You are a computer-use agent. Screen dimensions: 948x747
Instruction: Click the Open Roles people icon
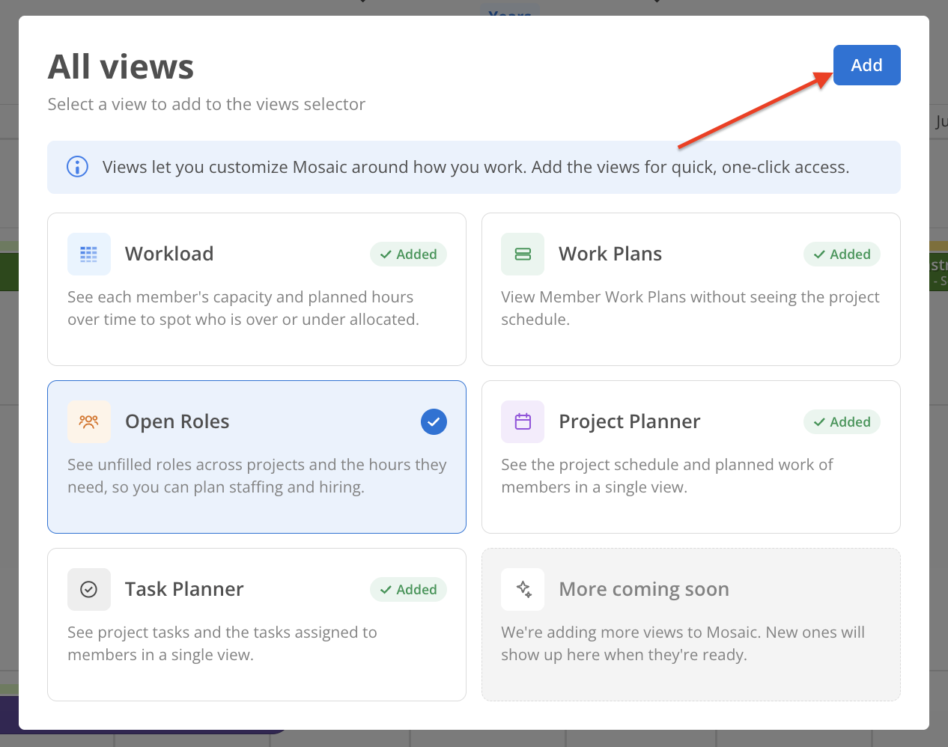88,421
